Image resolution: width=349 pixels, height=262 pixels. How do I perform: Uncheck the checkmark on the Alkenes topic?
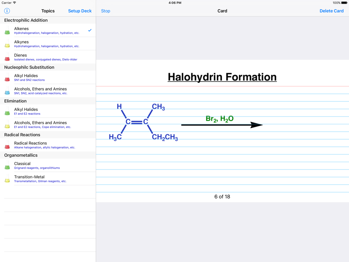point(90,30)
